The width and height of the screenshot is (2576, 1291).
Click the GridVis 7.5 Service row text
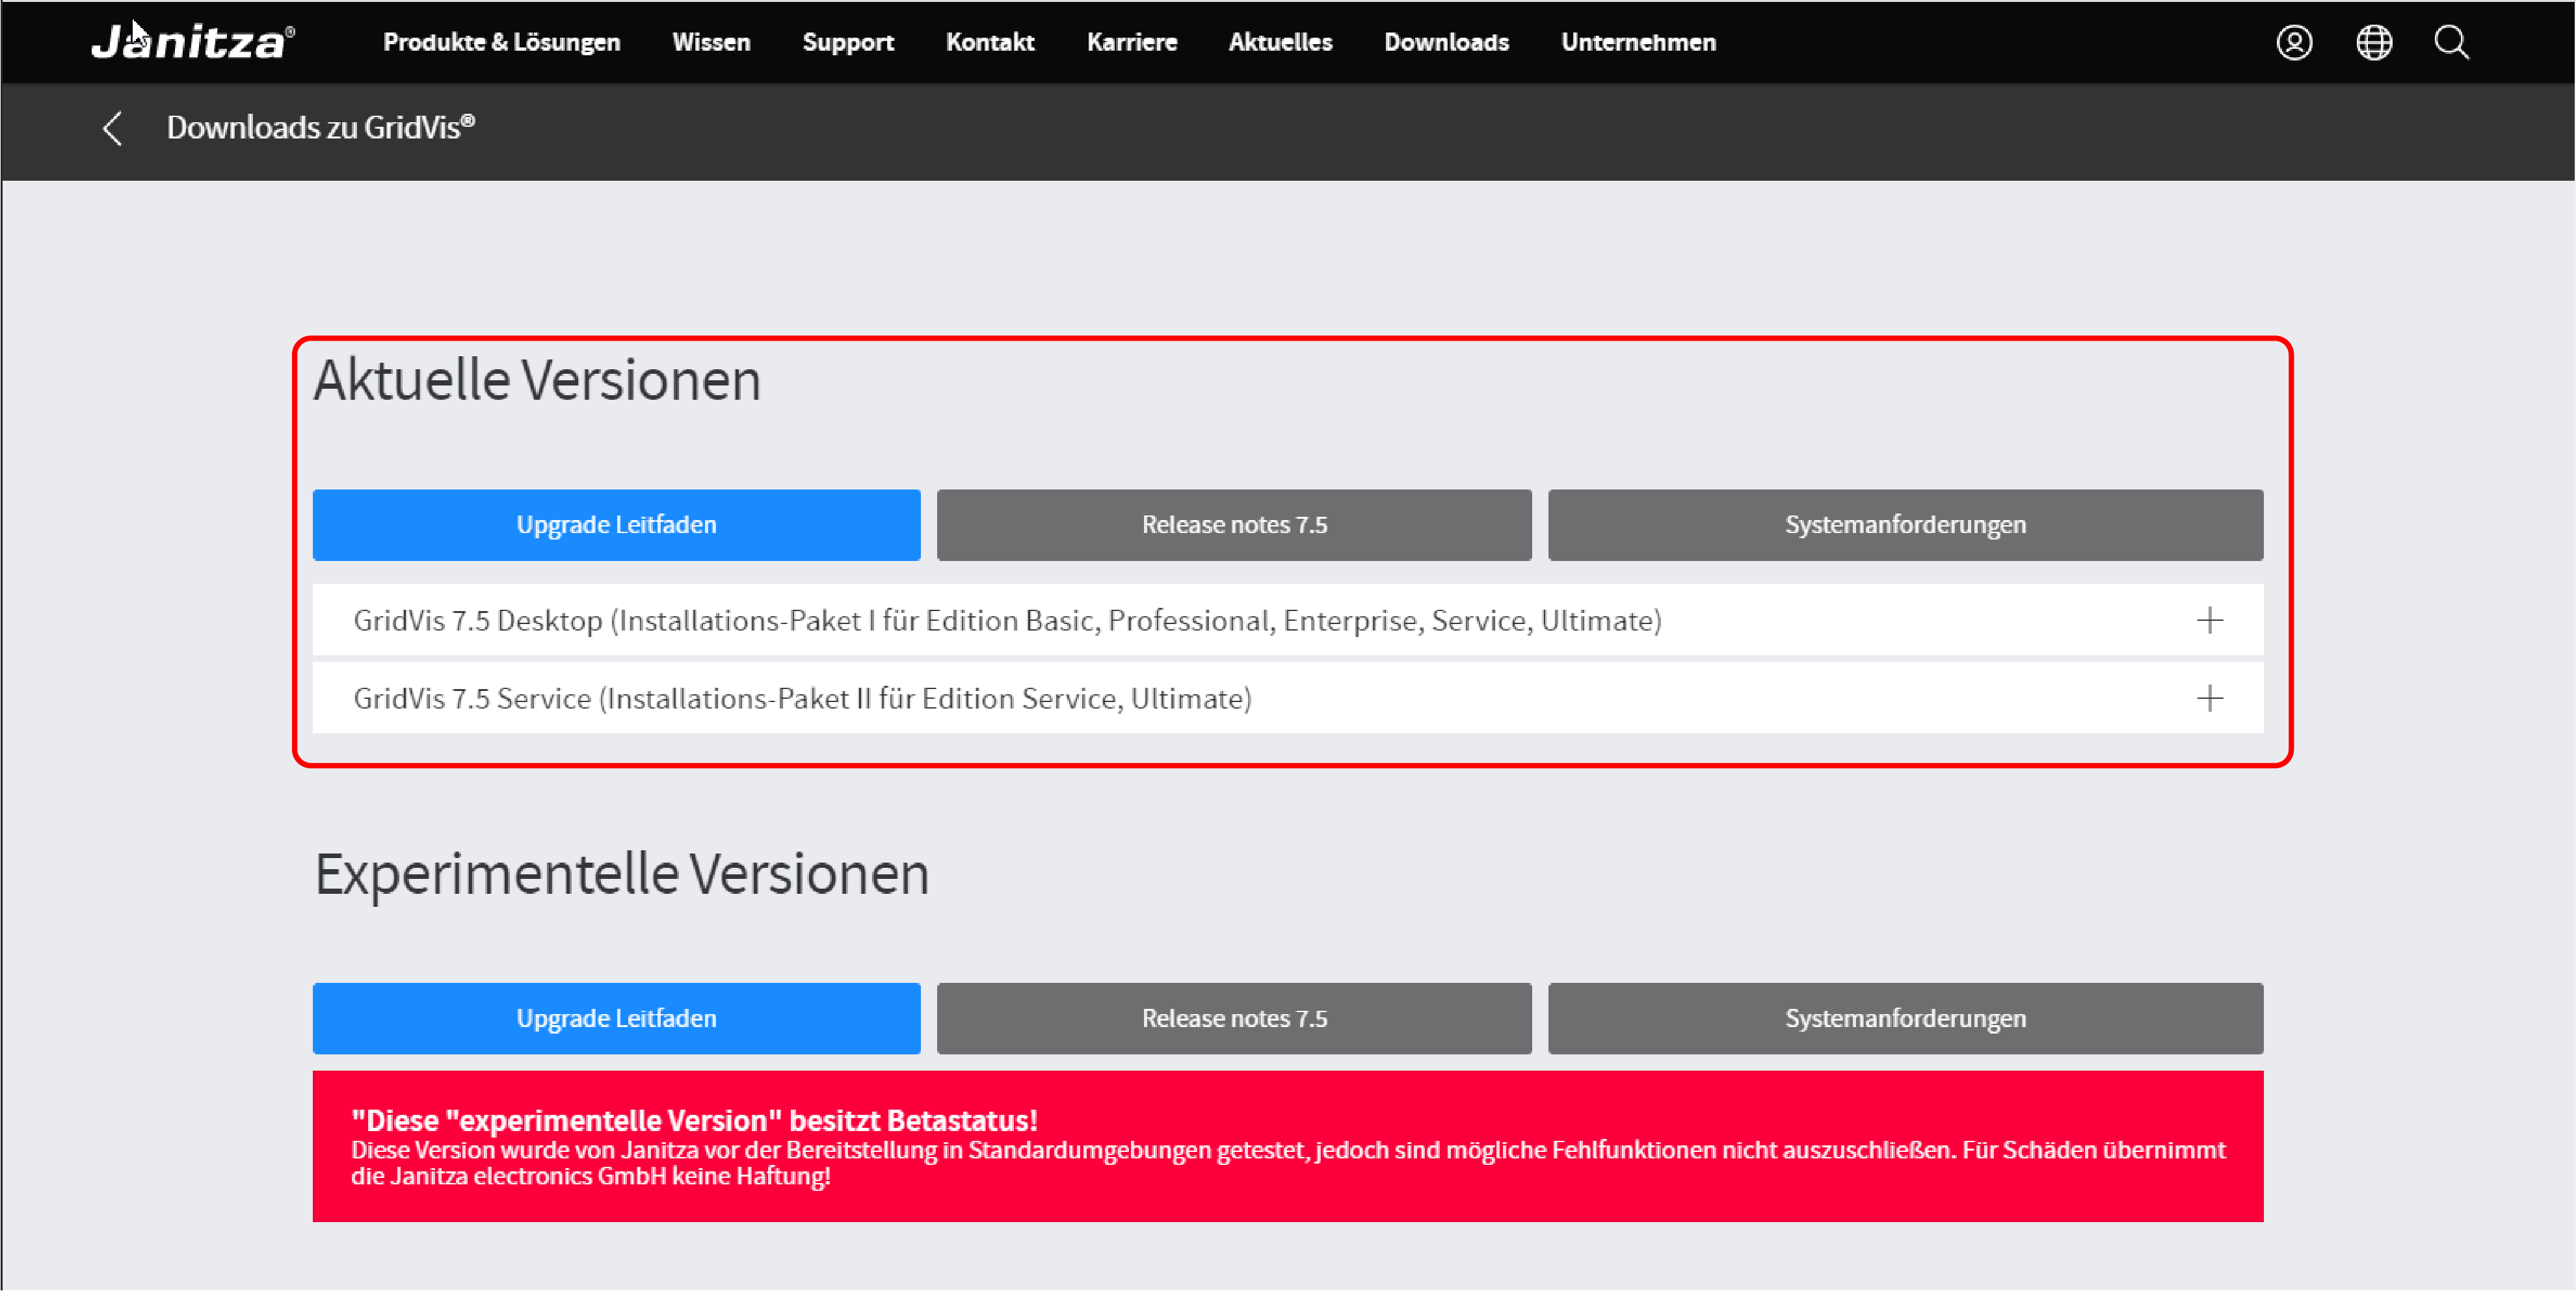tap(802, 698)
